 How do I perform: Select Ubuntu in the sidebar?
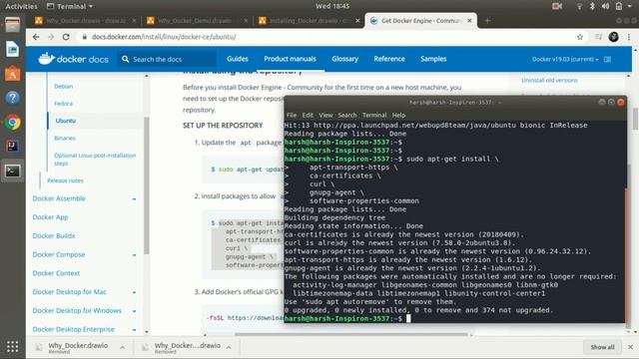pyautogui.click(x=66, y=121)
